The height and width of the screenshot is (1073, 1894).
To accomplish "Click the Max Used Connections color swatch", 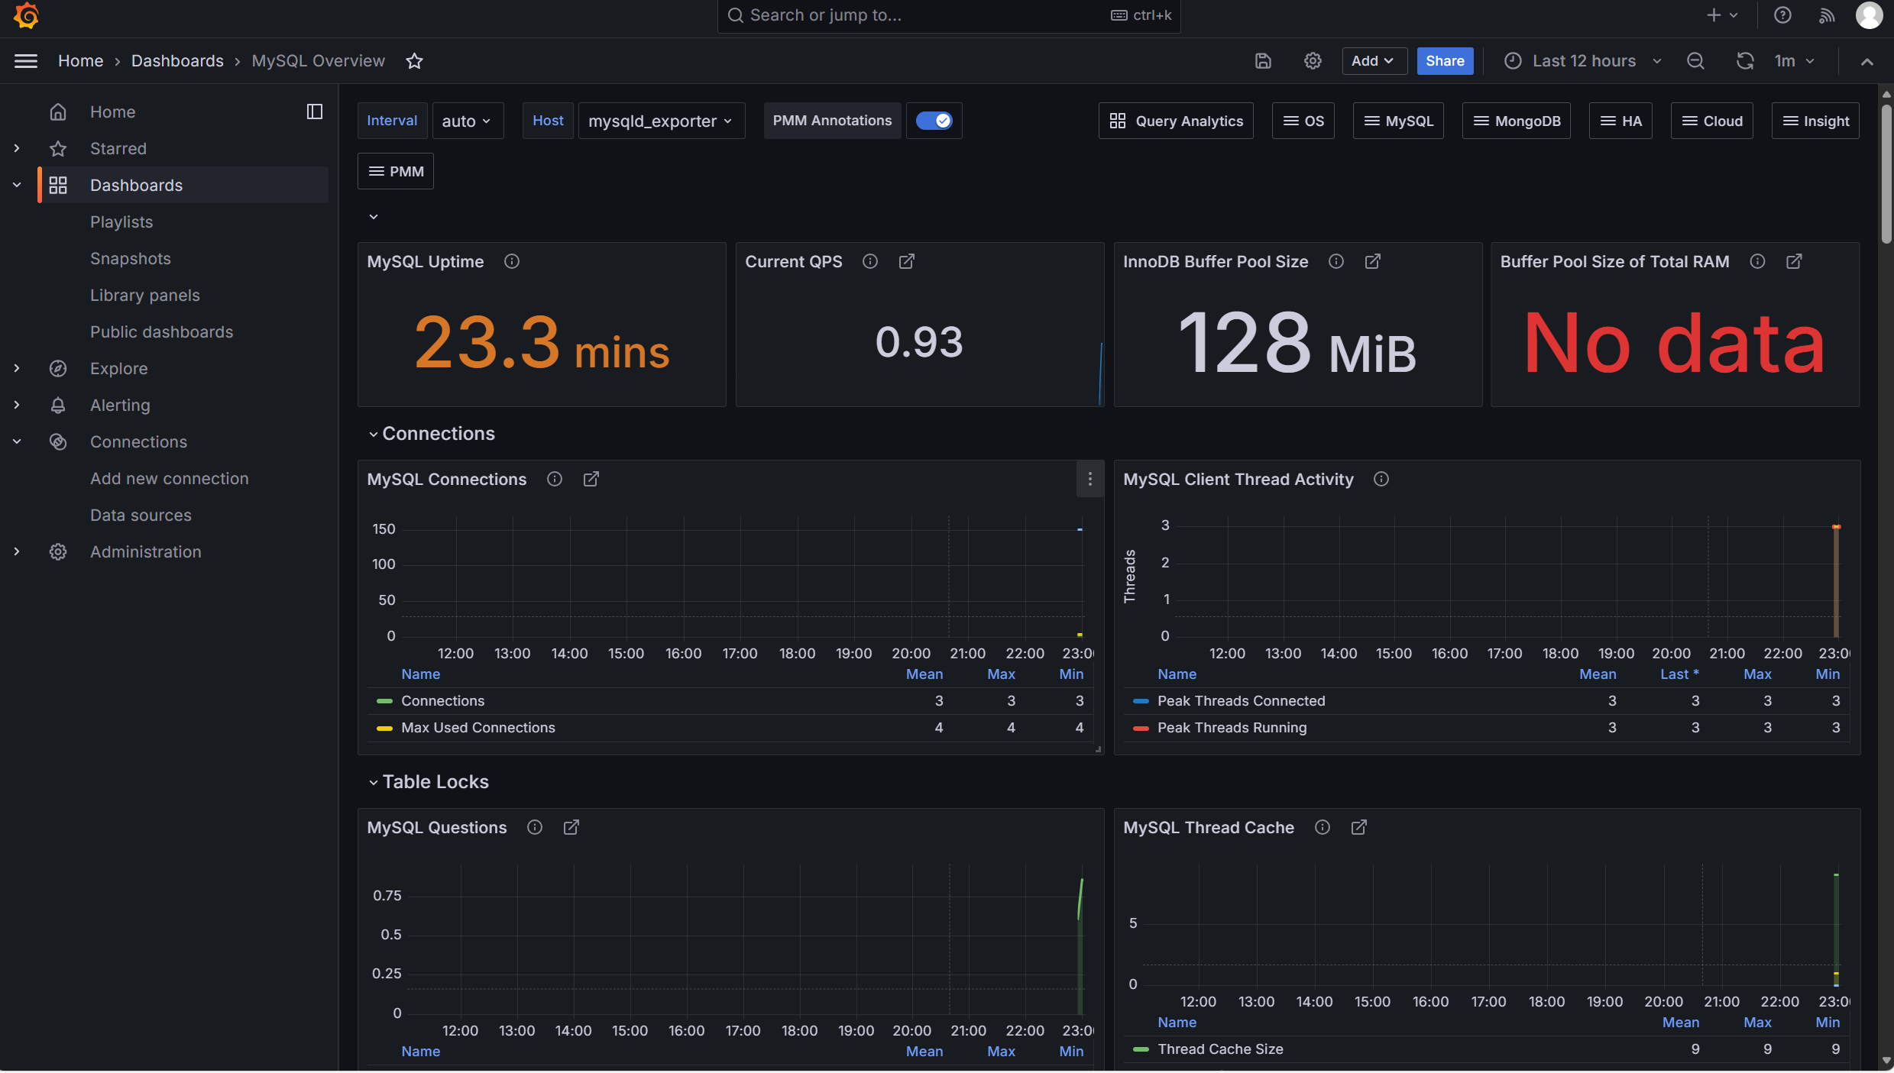I will [384, 728].
